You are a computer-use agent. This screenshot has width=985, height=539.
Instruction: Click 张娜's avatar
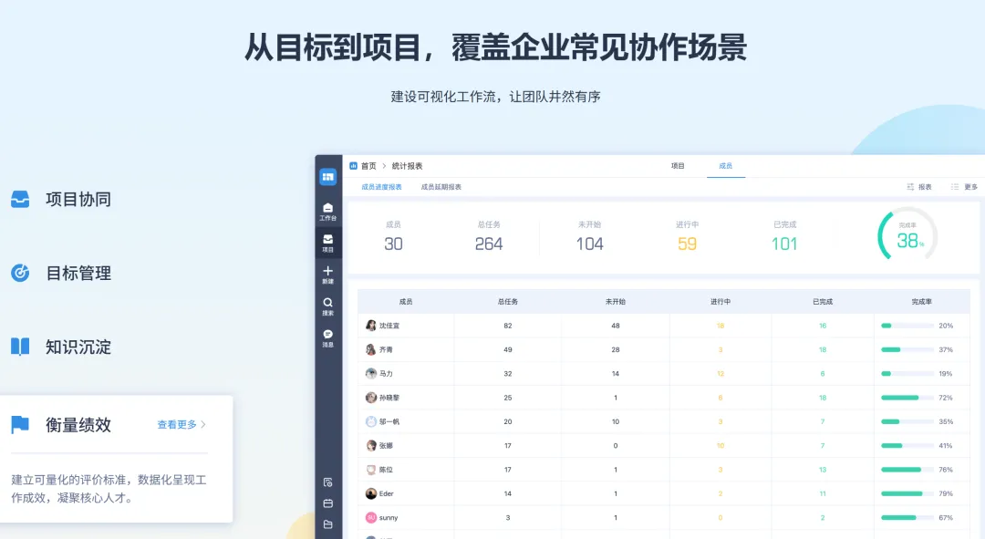click(371, 445)
